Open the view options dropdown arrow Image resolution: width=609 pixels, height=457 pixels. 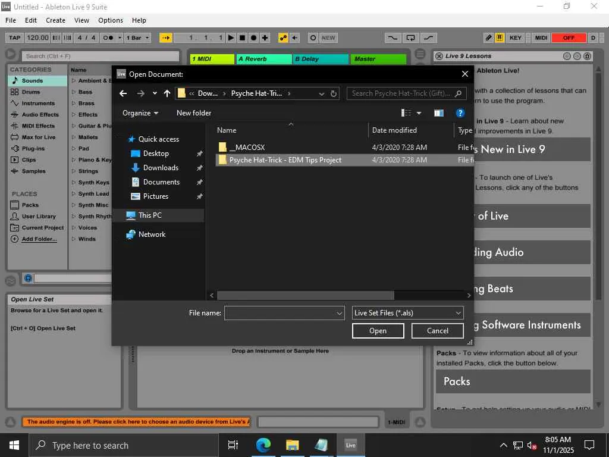tap(419, 113)
